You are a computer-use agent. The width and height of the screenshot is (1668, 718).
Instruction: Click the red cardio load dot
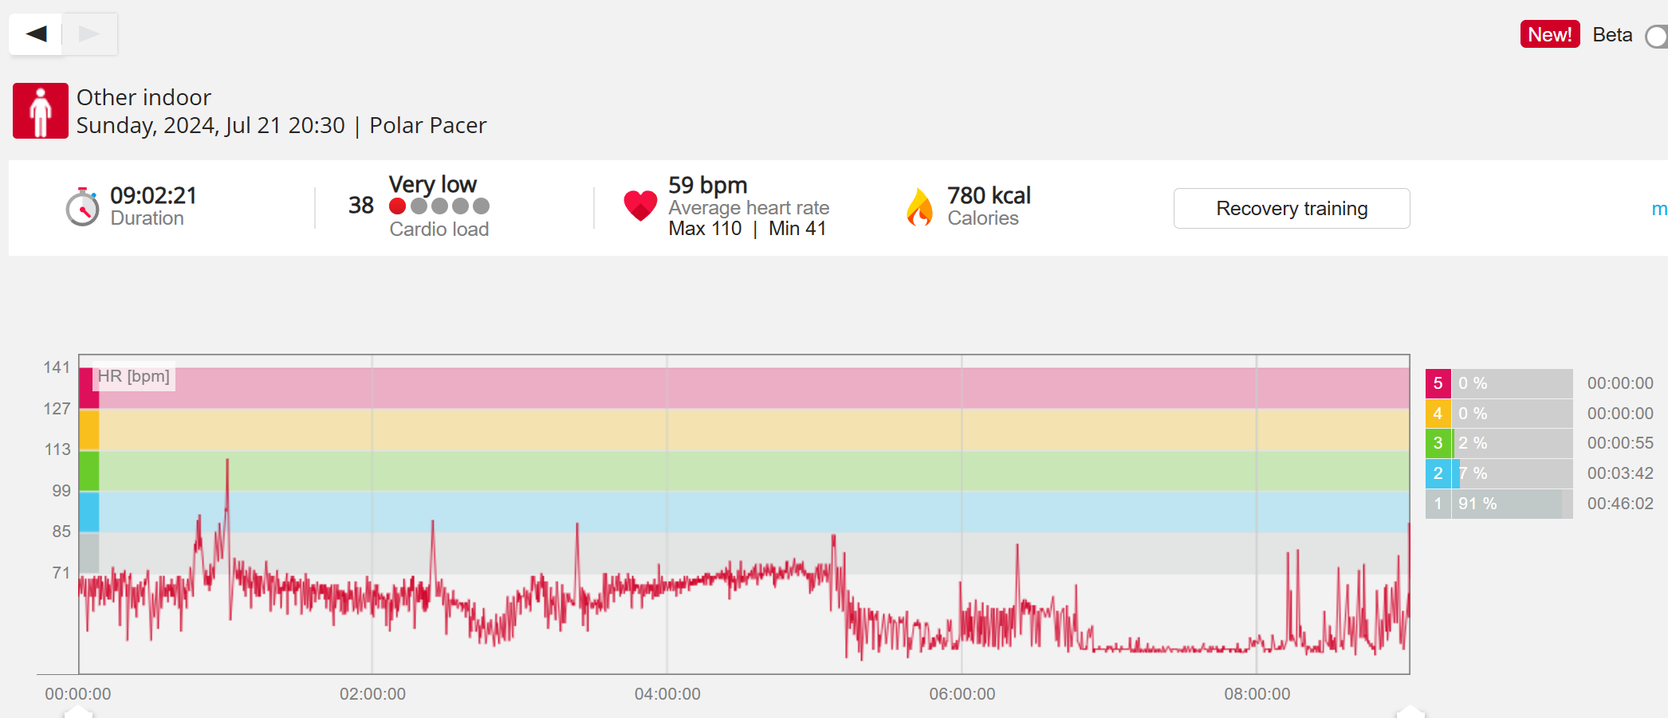point(397,206)
